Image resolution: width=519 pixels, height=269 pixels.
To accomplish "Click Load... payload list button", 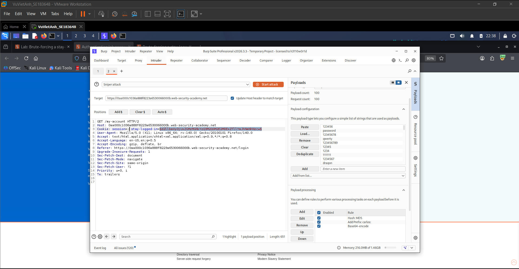I will tap(305, 134).
